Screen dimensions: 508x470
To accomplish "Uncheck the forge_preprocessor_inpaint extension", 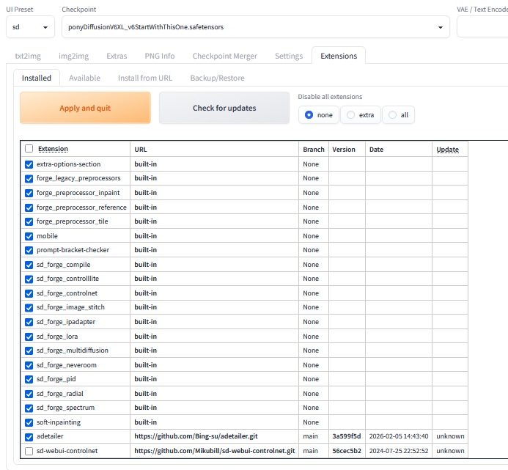I will [29, 193].
